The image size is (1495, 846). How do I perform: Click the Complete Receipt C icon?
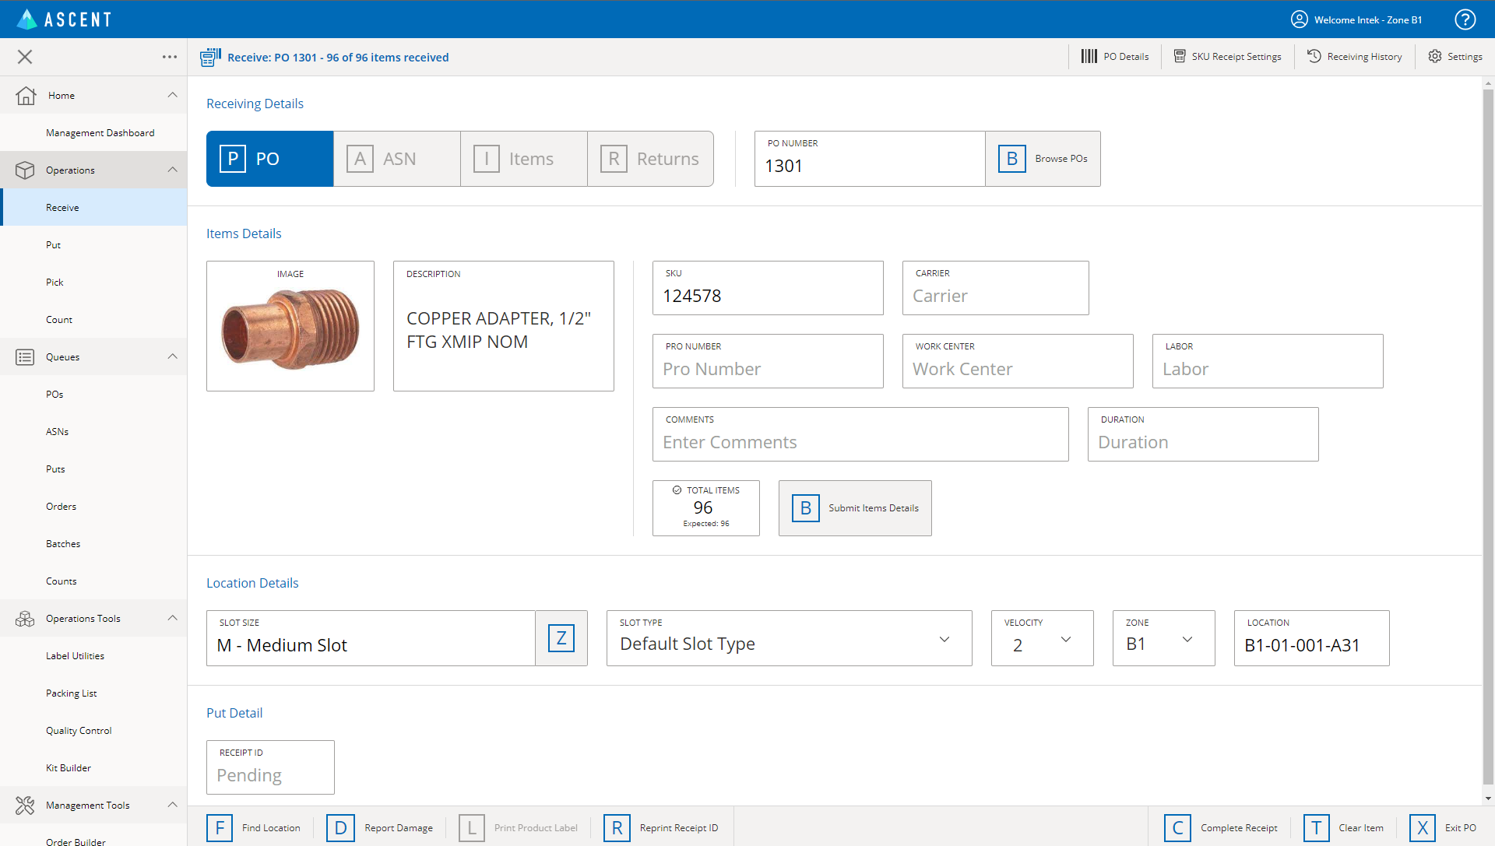pyautogui.click(x=1177, y=827)
